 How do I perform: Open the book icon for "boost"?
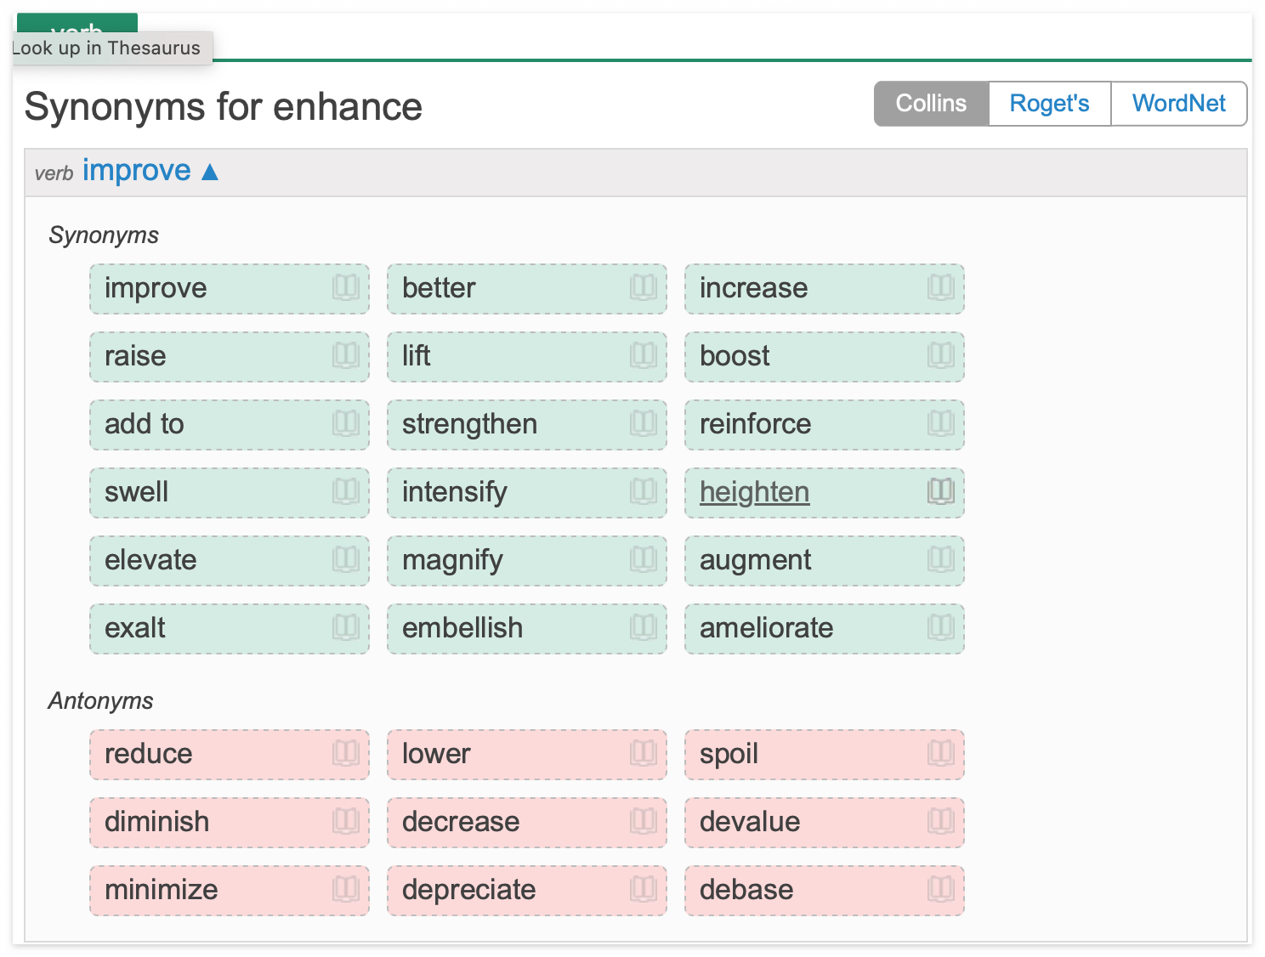940,355
